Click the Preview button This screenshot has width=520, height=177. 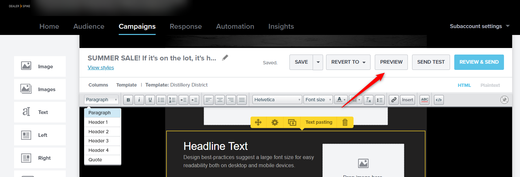click(x=391, y=62)
